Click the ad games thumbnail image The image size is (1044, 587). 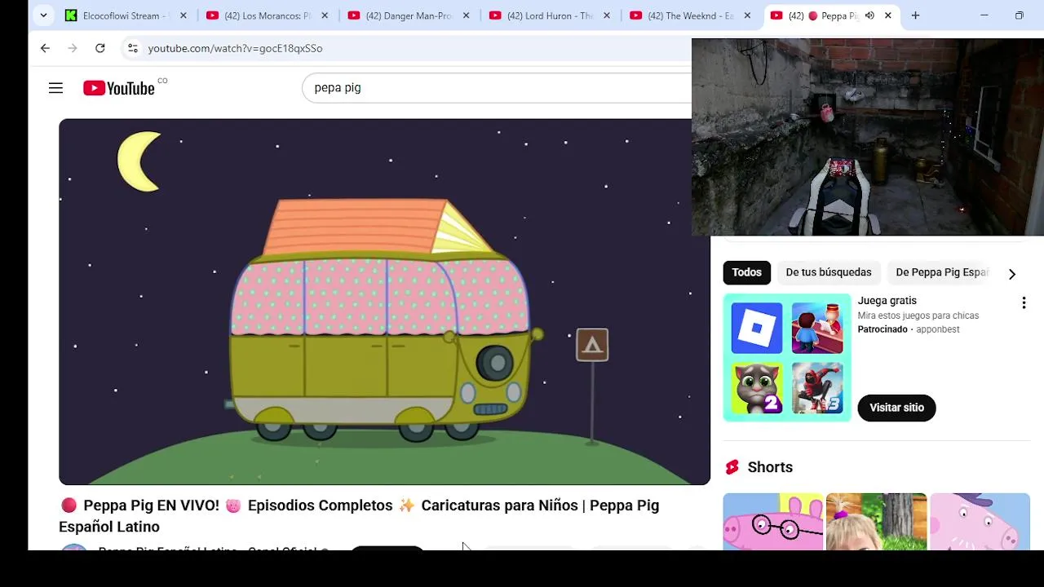point(787,358)
